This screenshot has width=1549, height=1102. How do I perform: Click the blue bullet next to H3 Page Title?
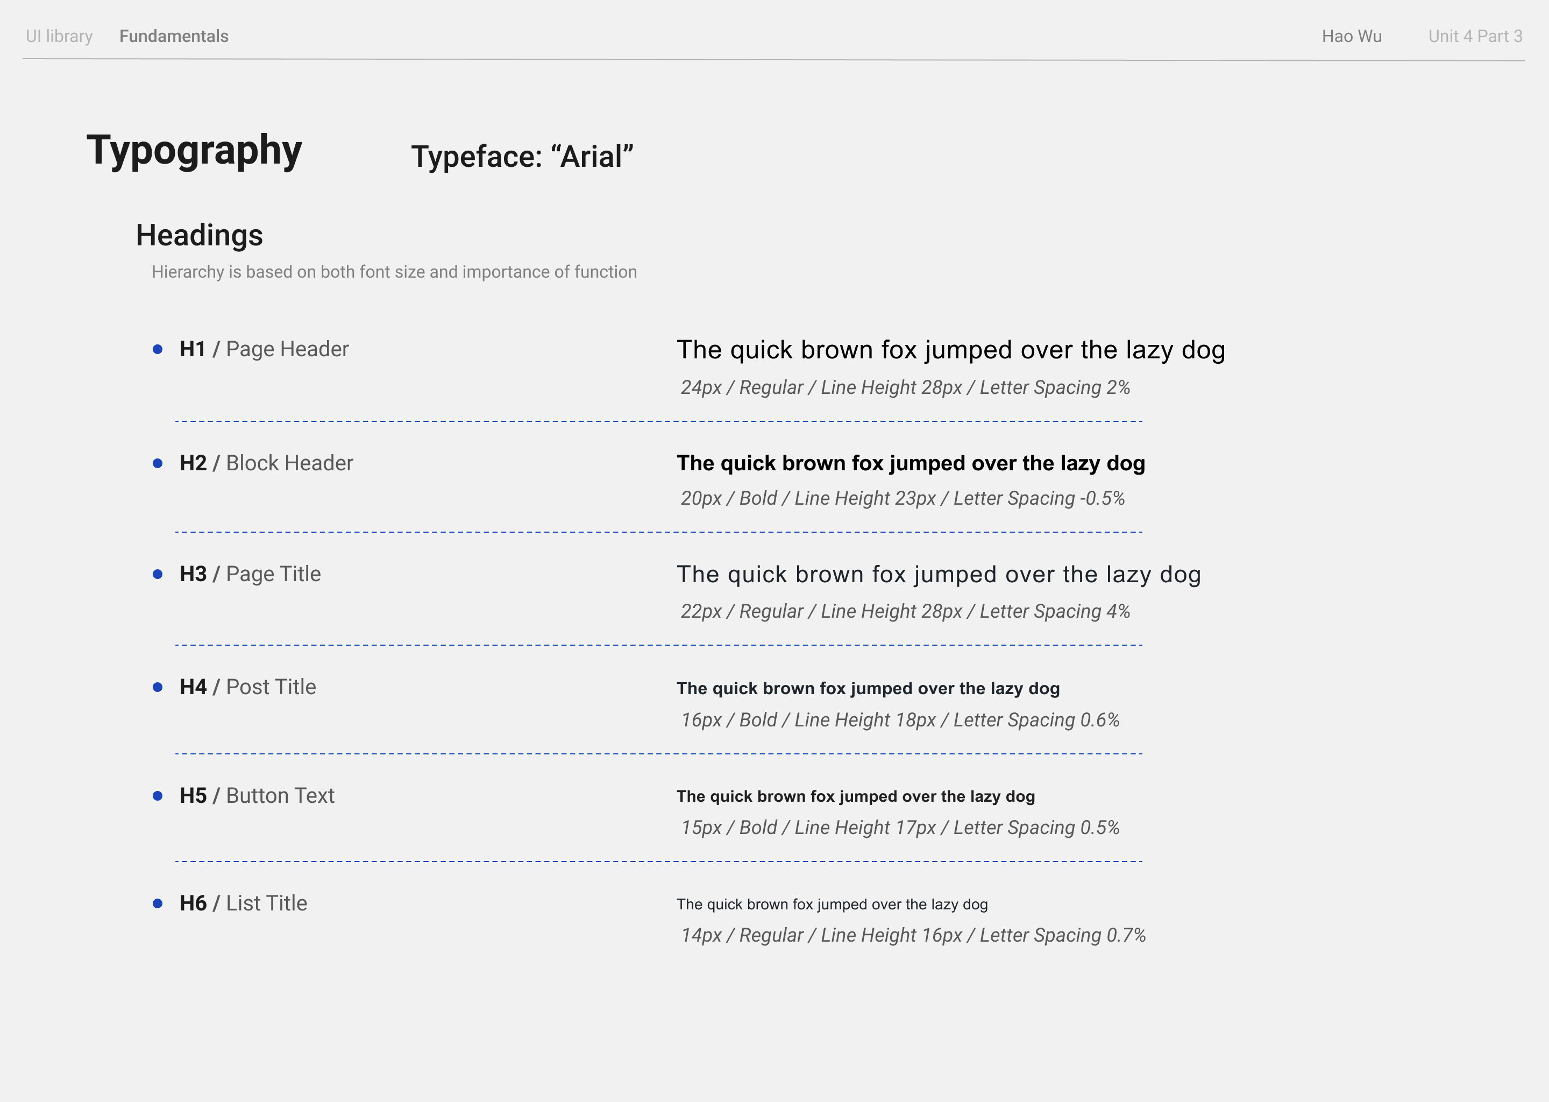[158, 575]
